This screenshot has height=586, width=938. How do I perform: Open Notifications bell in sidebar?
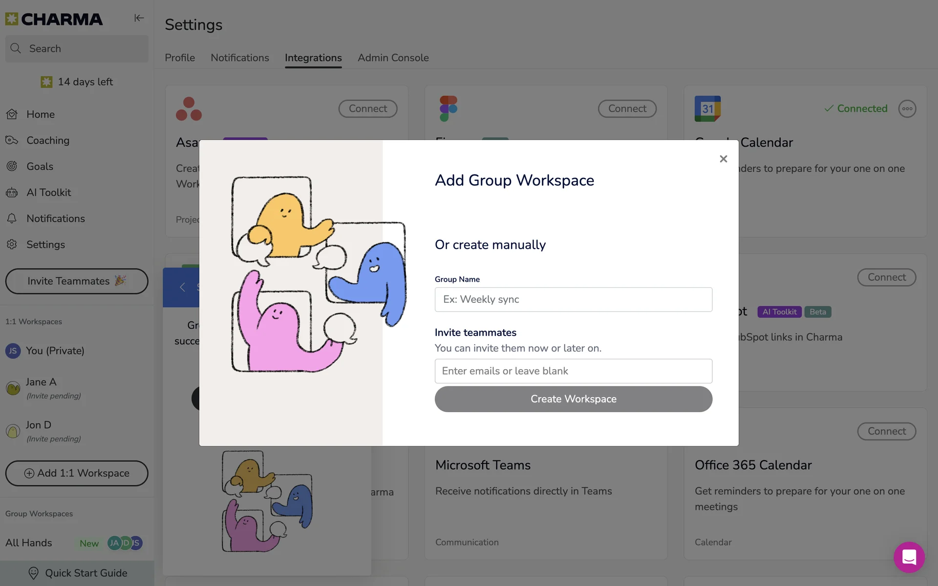pyautogui.click(x=12, y=219)
